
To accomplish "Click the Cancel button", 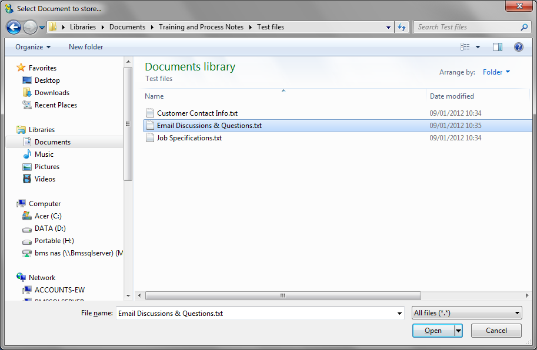I will tap(496, 331).
